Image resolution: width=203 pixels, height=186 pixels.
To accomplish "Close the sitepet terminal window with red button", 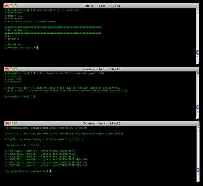I will pyautogui.click(x=7, y=69).
